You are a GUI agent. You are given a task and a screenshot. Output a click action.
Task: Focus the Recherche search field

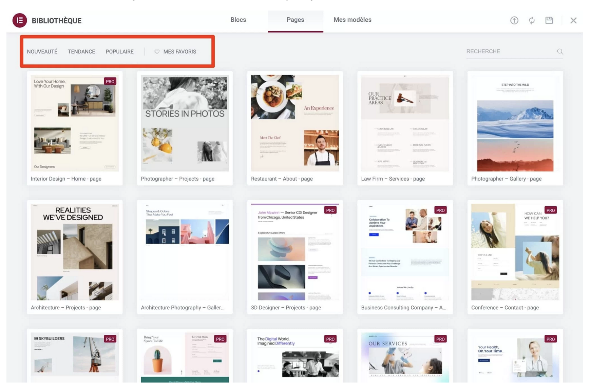[x=509, y=52]
